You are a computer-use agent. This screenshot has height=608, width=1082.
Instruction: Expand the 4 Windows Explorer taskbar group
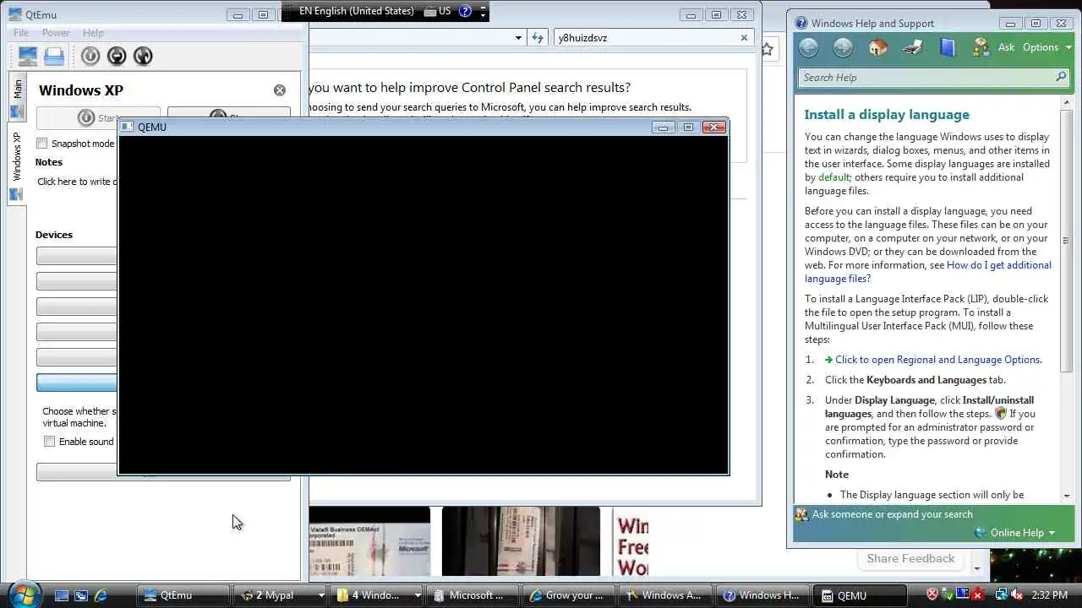pyautogui.click(x=417, y=595)
